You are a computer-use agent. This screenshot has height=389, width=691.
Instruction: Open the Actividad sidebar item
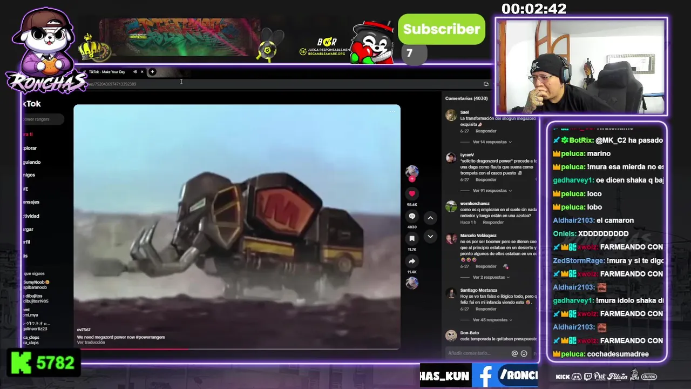(x=31, y=216)
